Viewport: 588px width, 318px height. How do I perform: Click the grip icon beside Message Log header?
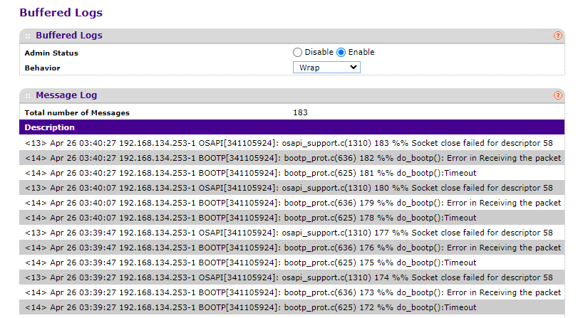28,95
